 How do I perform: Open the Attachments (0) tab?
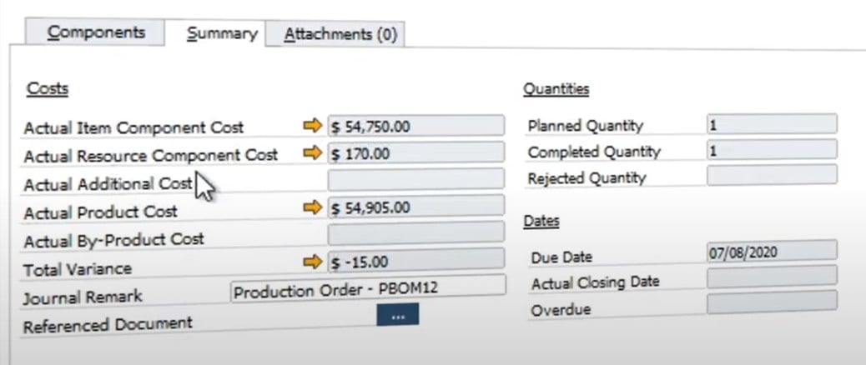pyautogui.click(x=340, y=34)
